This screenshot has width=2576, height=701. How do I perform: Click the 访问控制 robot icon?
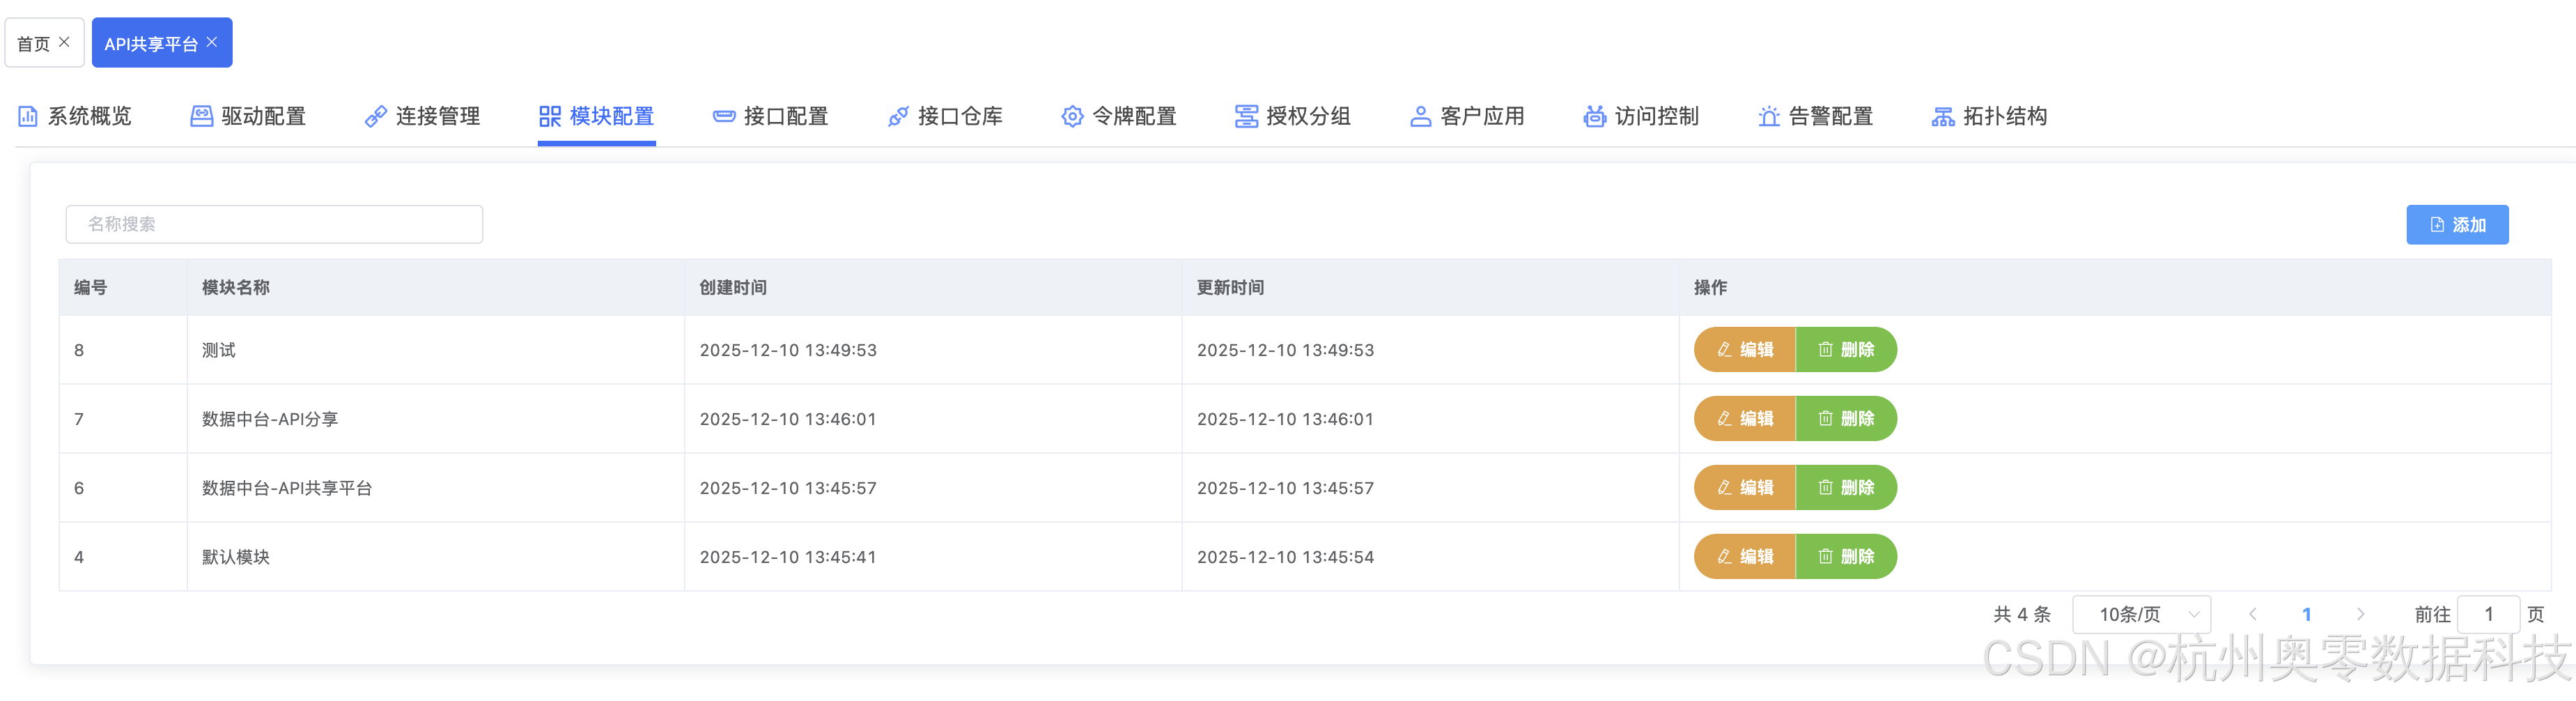tap(1594, 116)
